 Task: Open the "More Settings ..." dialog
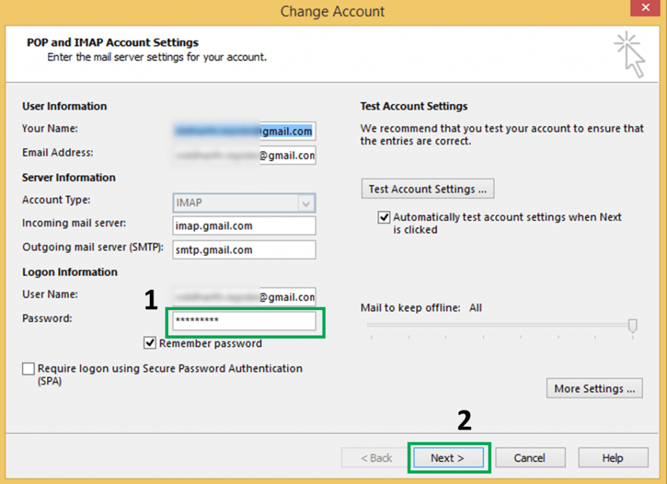click(x=593, y=388)
